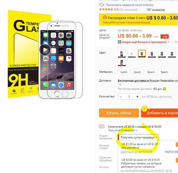Select the 3pack option
Screen dimensions: 178x173
click(151, 72)
